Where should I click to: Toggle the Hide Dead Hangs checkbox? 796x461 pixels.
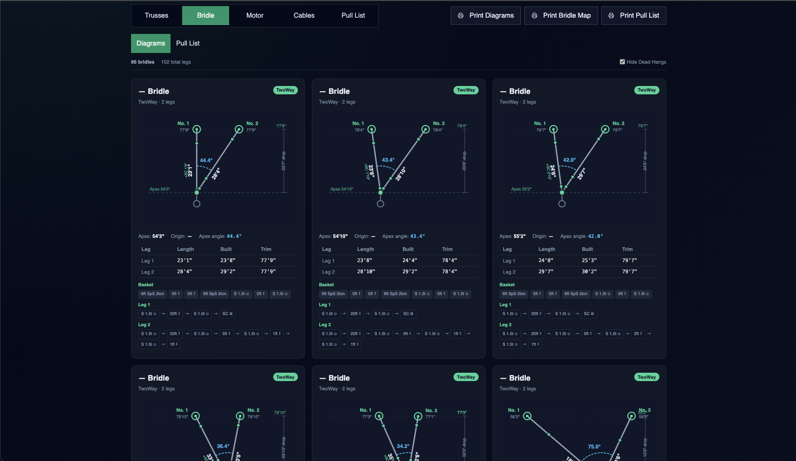tap(622, 62)
